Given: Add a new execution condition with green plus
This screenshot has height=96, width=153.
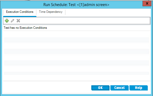Looking at the screenshot, I should (x=7, y=21).
